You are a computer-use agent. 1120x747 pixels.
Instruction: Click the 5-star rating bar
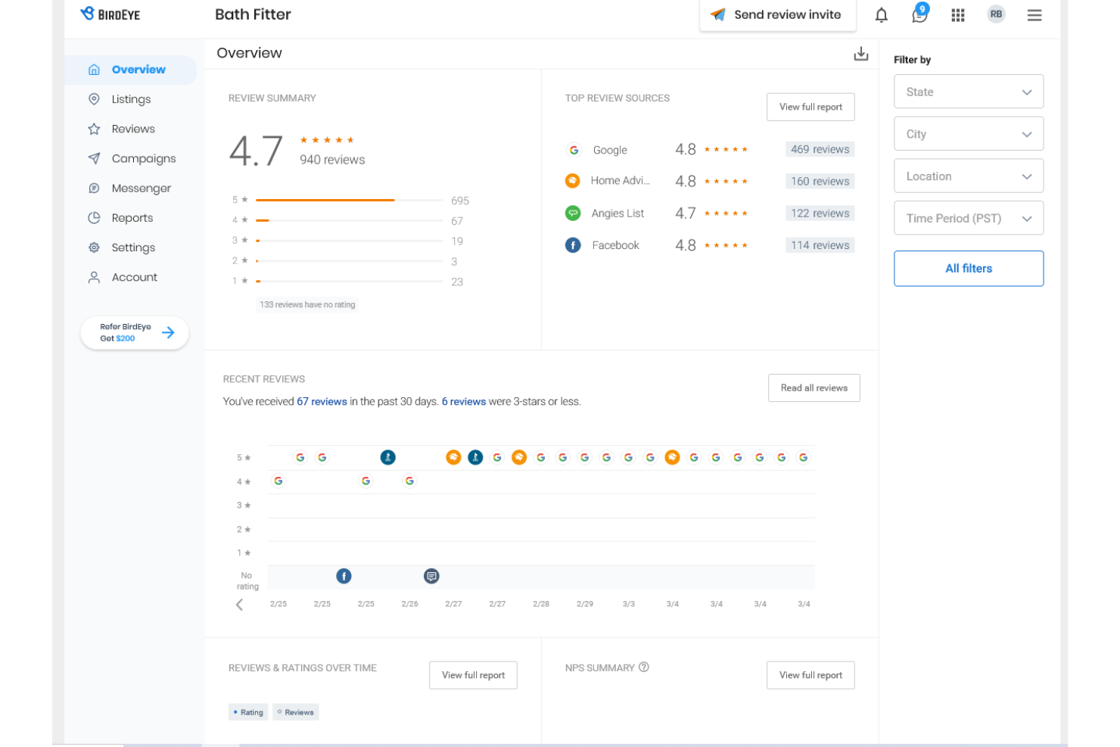tap(350, 201)
